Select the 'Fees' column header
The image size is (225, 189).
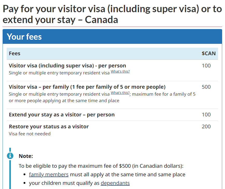tap(14, 53)
